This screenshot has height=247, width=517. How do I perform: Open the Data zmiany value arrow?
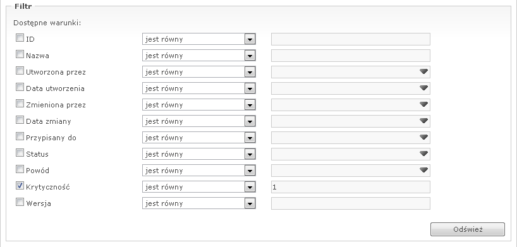click(423, 121)
